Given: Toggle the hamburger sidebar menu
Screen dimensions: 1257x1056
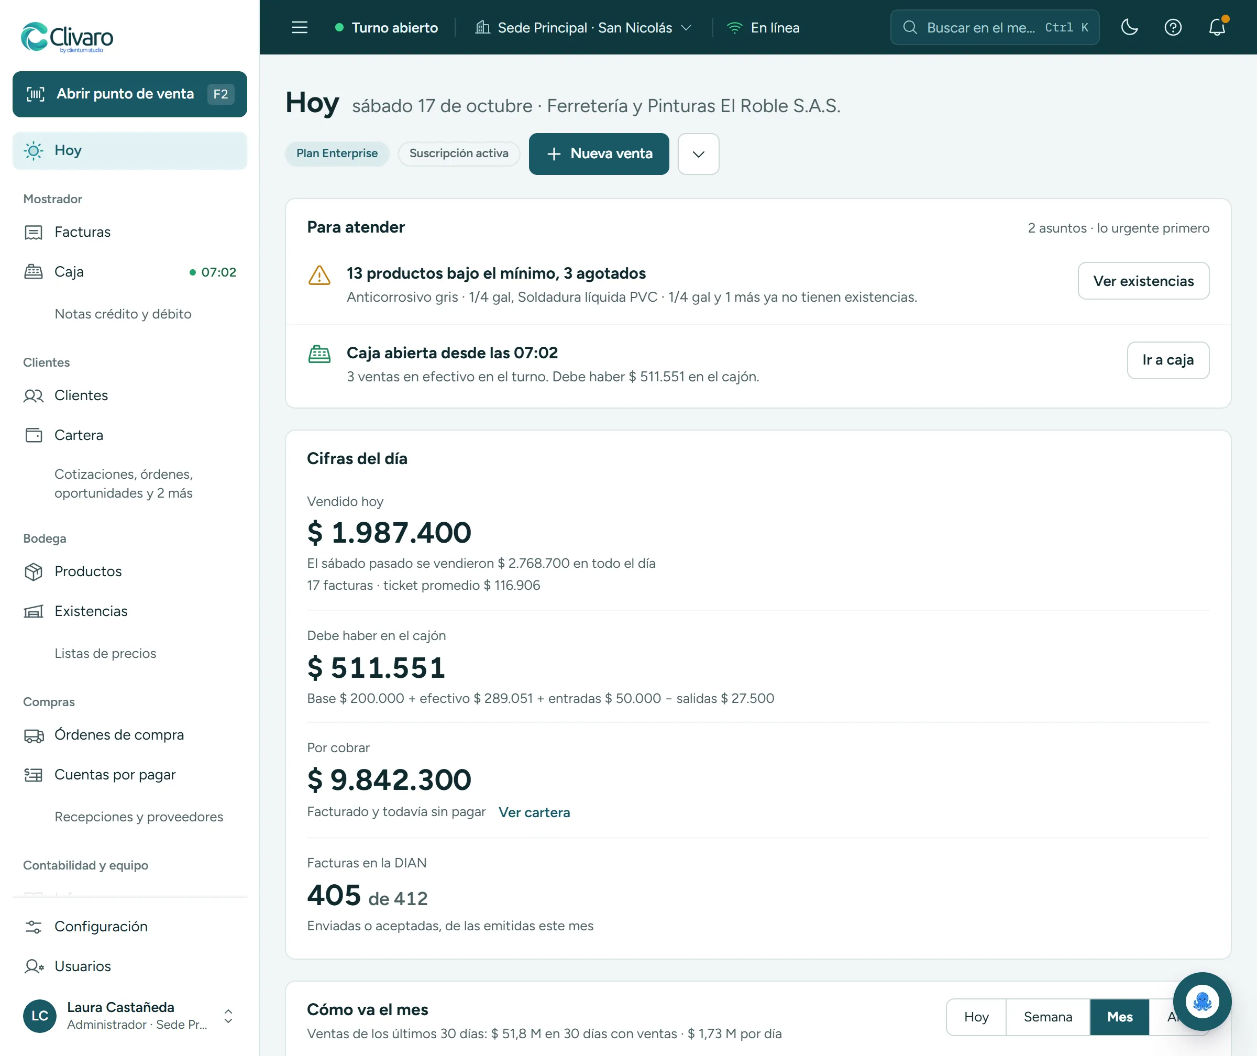Looking at the screenshot, I should tap(299, 28).
